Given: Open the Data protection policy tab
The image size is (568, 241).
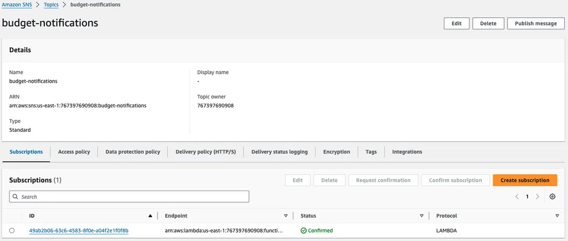Looking at the screenshot, I should [x=133, y=152].
